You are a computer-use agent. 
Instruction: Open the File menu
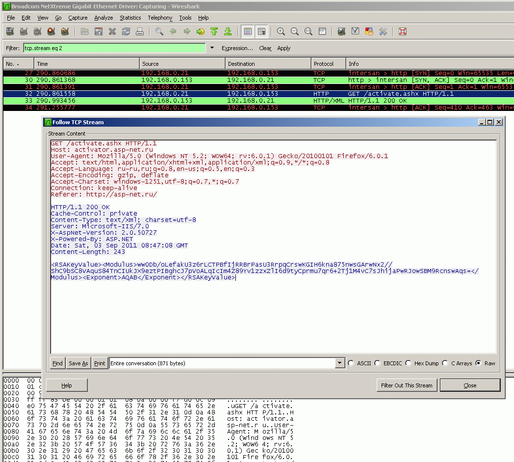11,18
